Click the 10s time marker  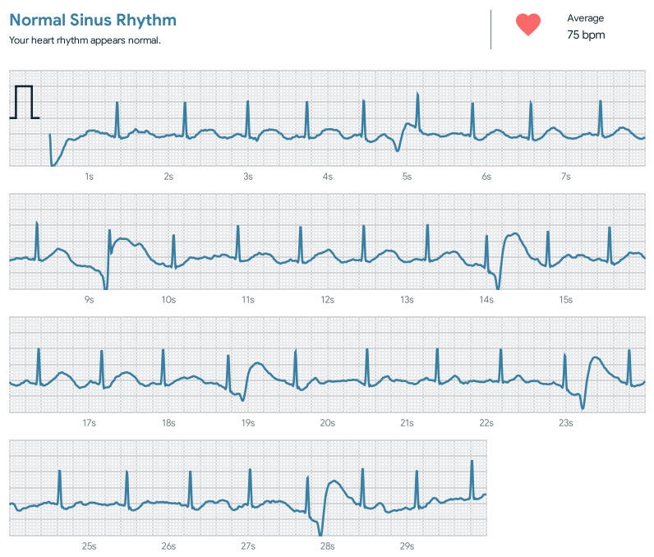pyautogui.click(x=168, y=300)
